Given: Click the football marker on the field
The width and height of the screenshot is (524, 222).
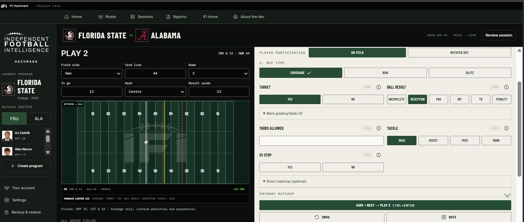Looking at the screenshot, I should coord(146,142).
